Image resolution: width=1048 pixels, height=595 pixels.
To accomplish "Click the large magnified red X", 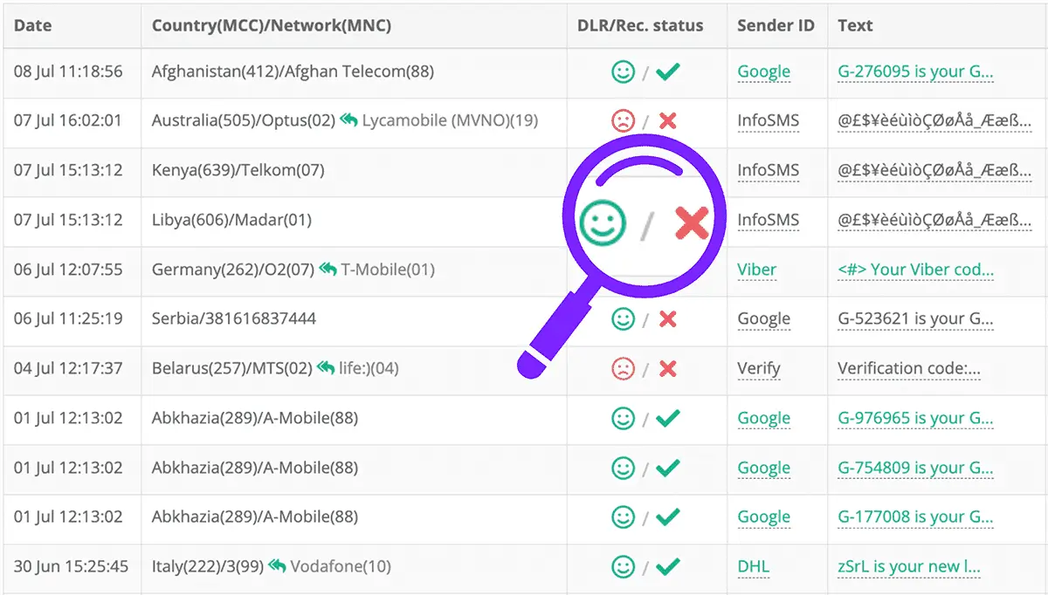I will [x=691, y=222].
